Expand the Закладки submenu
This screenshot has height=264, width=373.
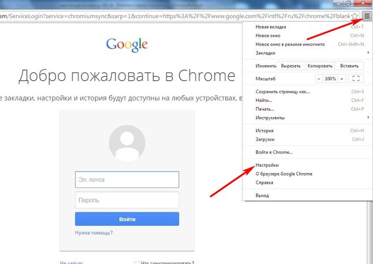coord(307,53)
